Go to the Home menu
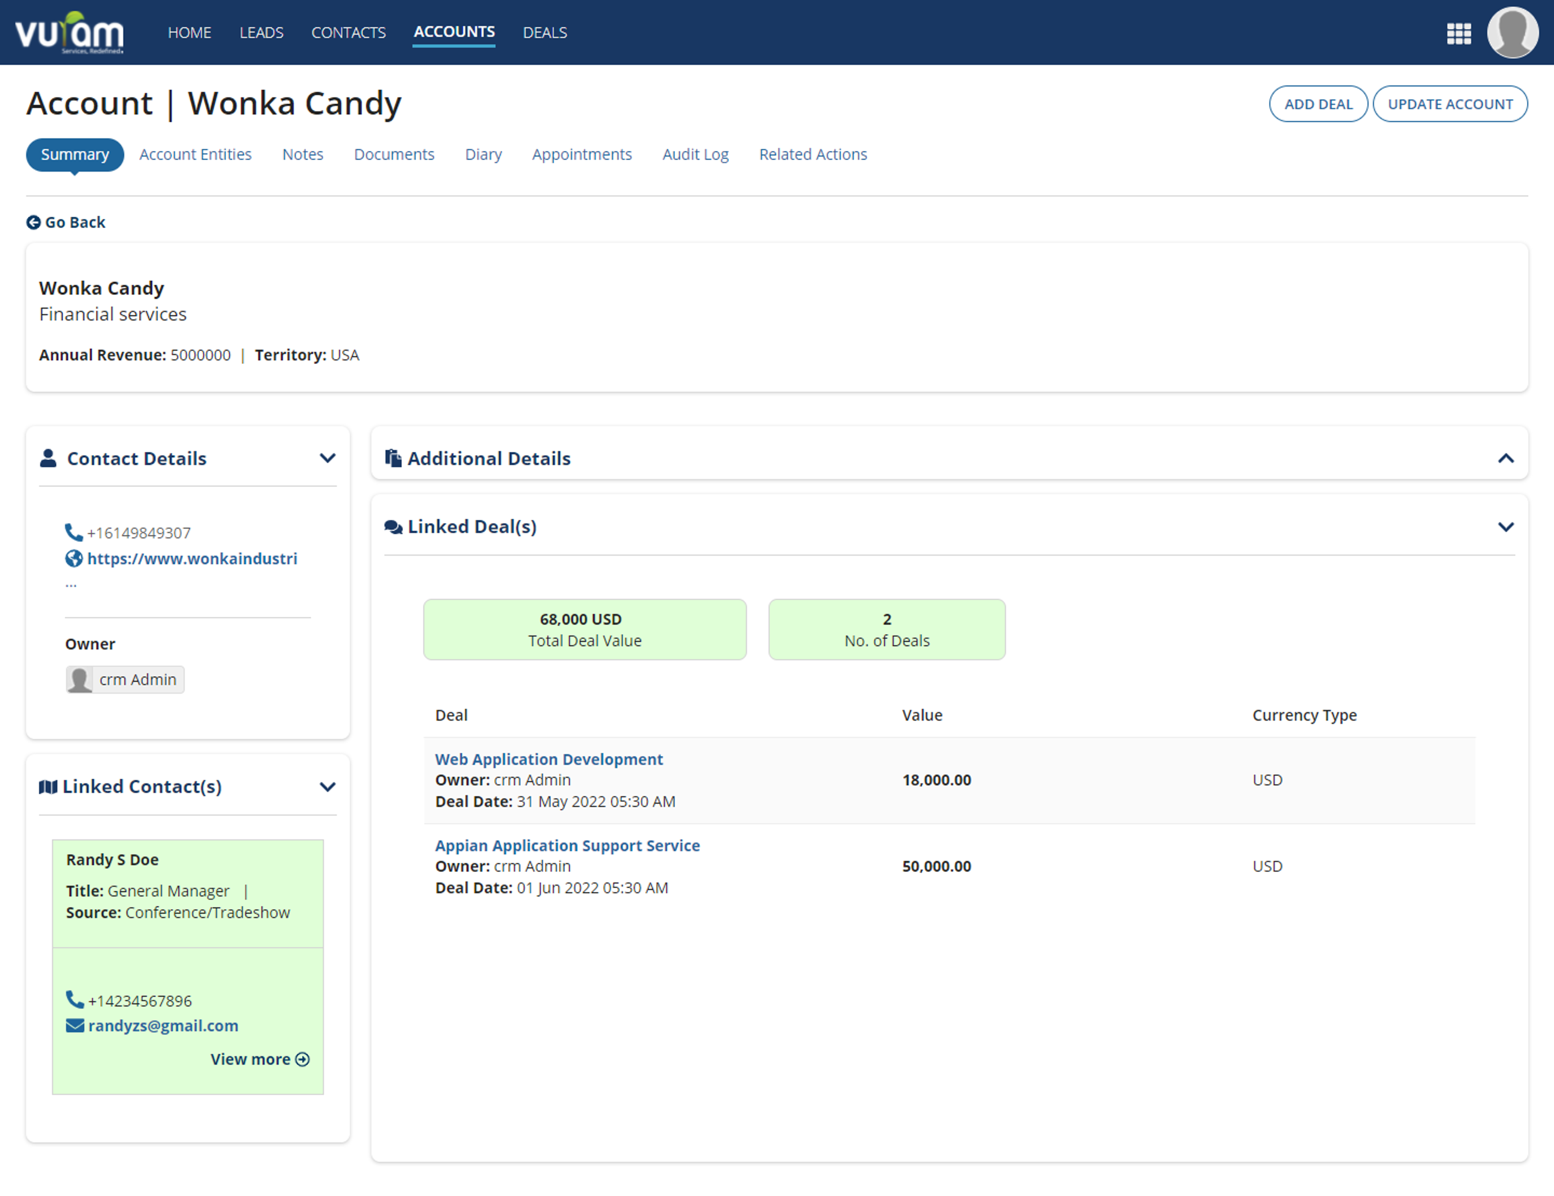Viewport: 1554px width, 1196px height. click(x=189, y=33)
